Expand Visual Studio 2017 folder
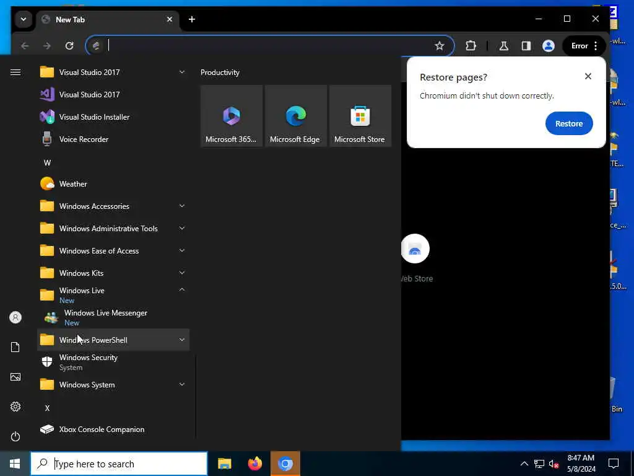The width and height of the screenshot is (634, 476). pyautogui.click(x=113, y=73)
